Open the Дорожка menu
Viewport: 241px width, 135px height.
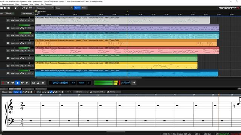point(24,4)
